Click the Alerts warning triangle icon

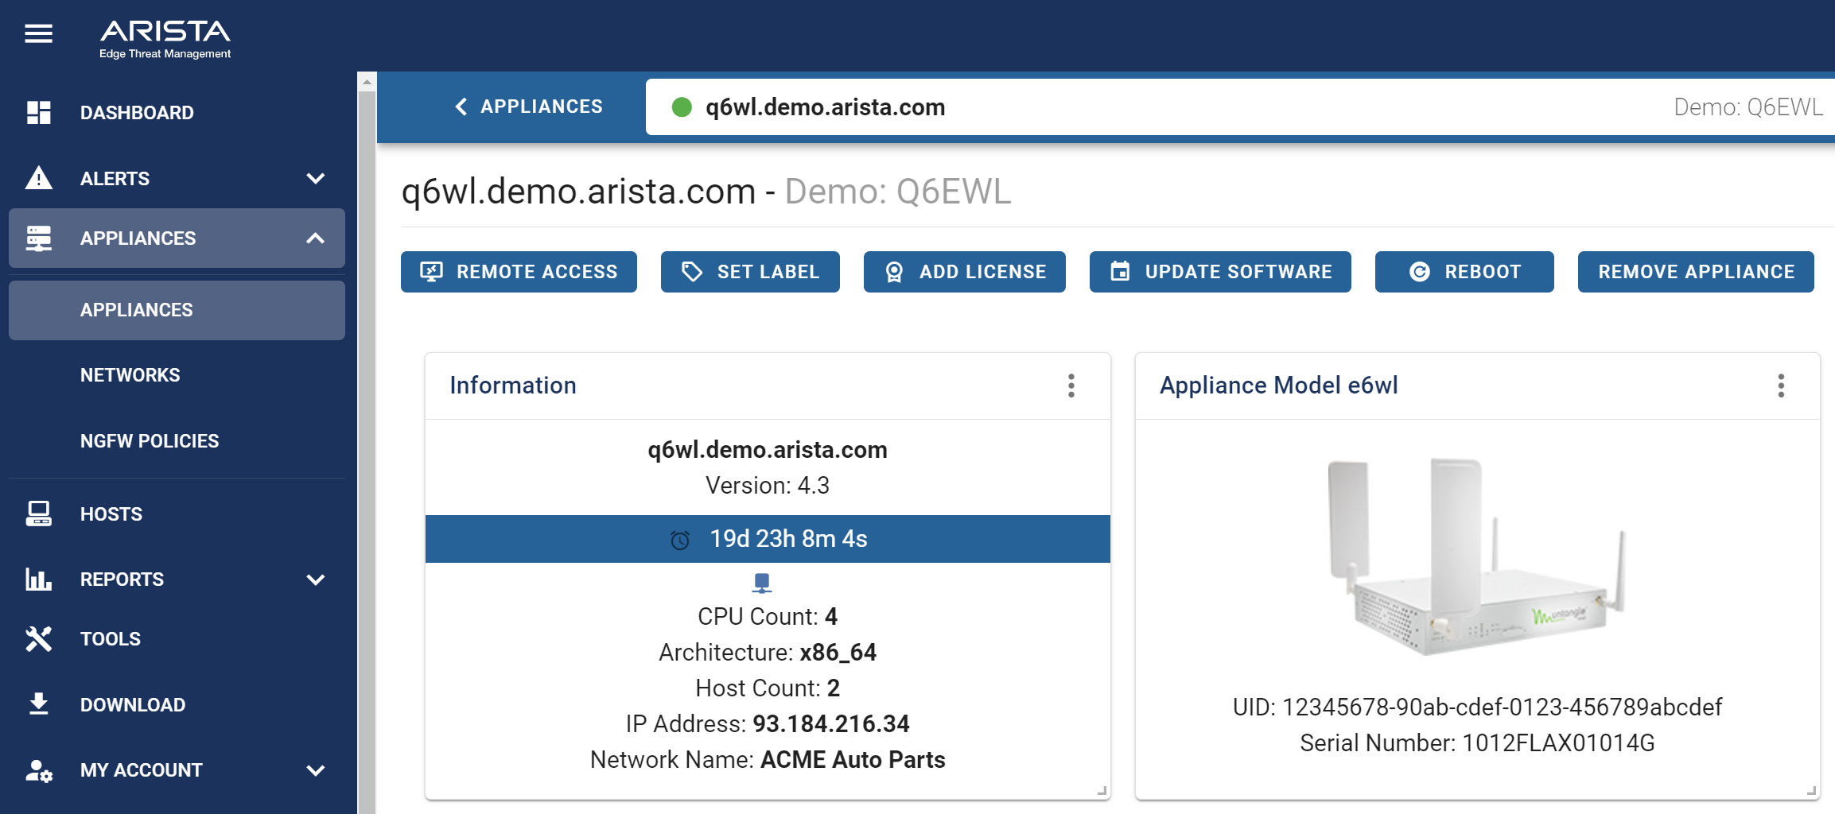pos(38,177)
